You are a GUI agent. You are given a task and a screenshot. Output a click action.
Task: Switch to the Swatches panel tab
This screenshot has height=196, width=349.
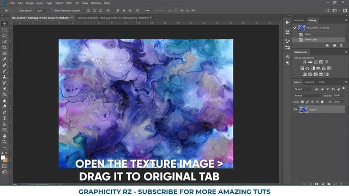(299, 20)
